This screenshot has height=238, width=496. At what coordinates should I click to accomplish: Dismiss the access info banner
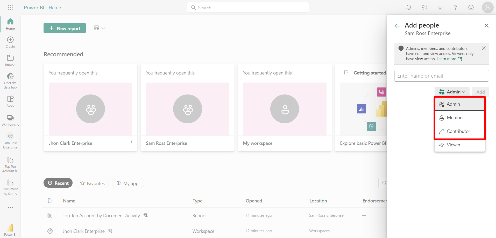click(484, 48)
